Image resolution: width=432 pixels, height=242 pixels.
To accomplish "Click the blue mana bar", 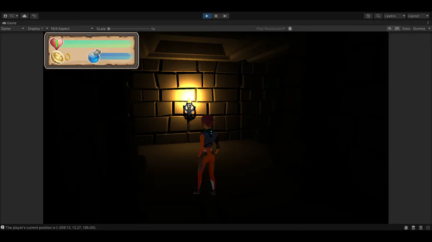I will (115, 56).
